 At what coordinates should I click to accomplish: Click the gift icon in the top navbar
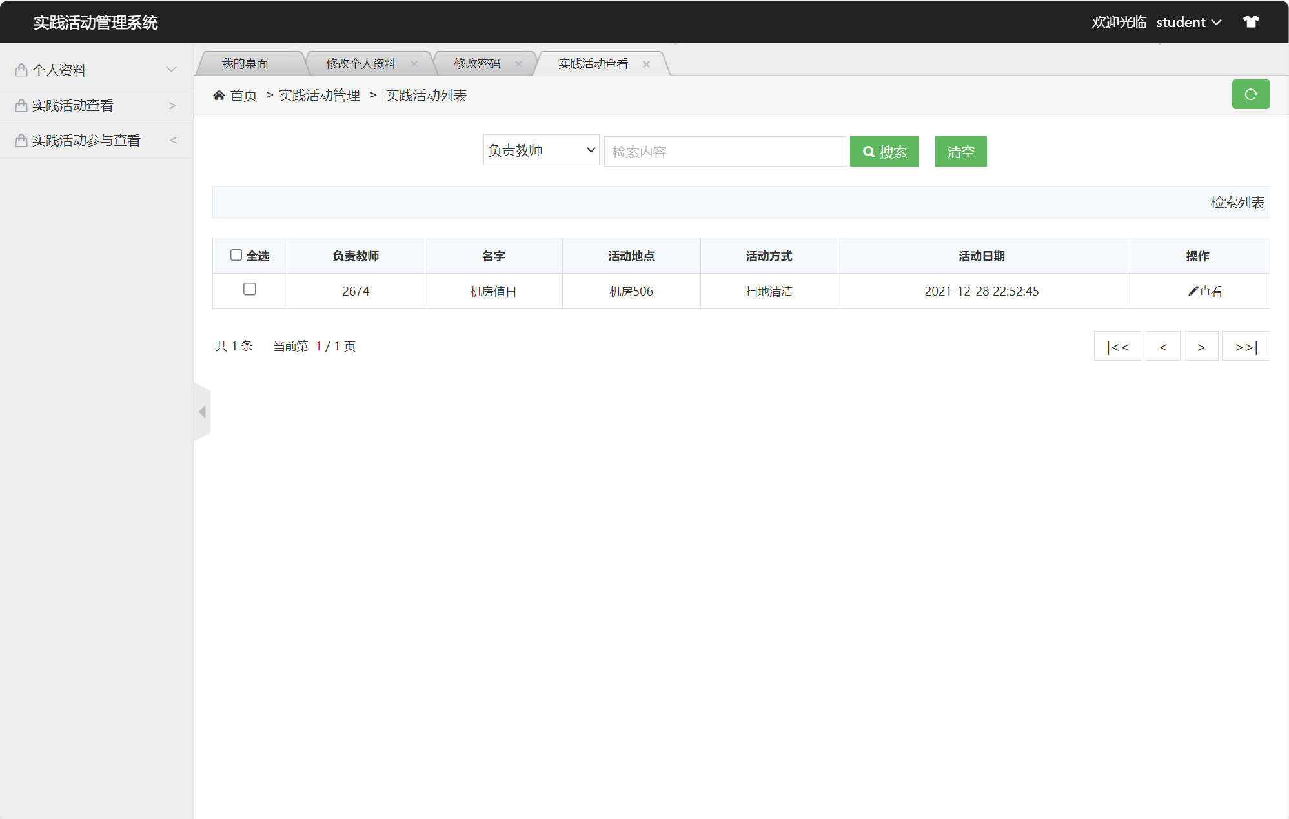(1251, 21)
